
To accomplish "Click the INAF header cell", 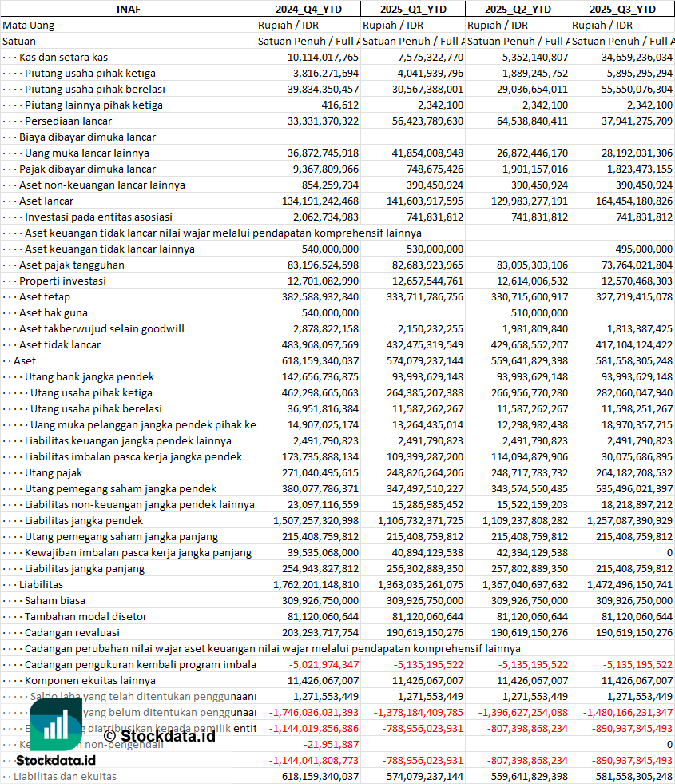I will pyautogui.click(x=129, y=9).
